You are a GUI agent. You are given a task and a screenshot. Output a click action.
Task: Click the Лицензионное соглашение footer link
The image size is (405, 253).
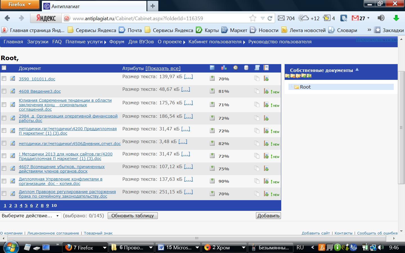pos(53,233)
